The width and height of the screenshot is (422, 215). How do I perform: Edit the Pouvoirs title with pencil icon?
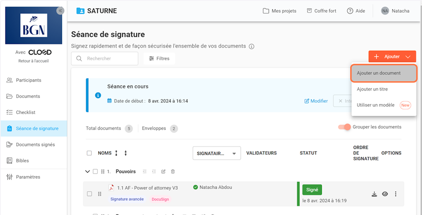pos(164,171)
